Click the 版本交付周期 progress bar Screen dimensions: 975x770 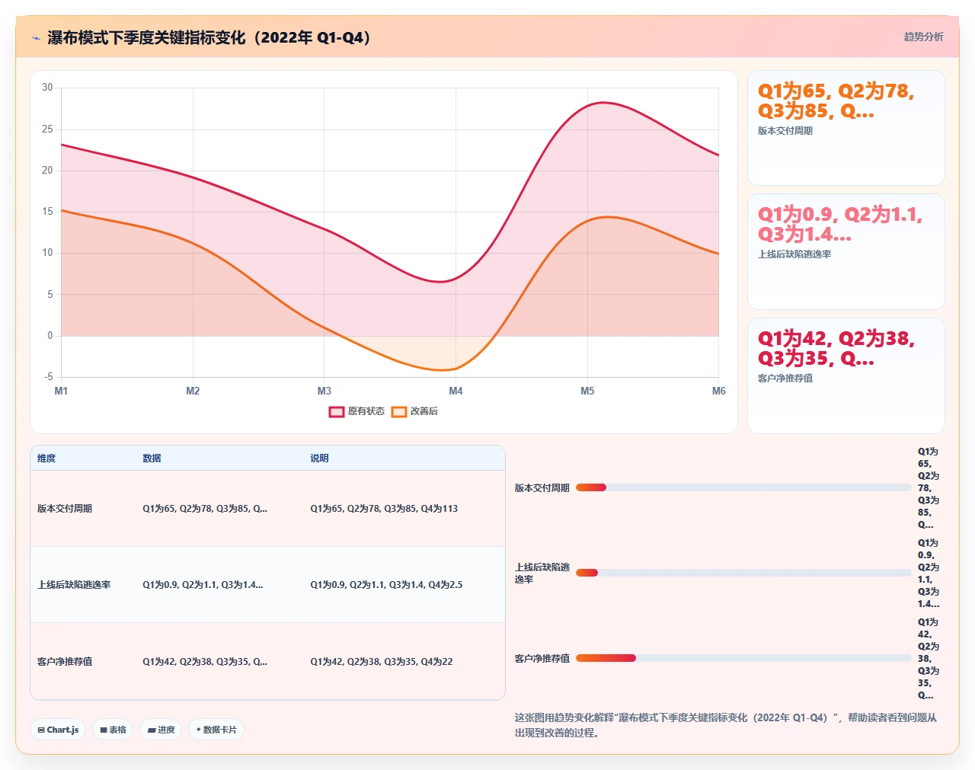click(743, 487)
